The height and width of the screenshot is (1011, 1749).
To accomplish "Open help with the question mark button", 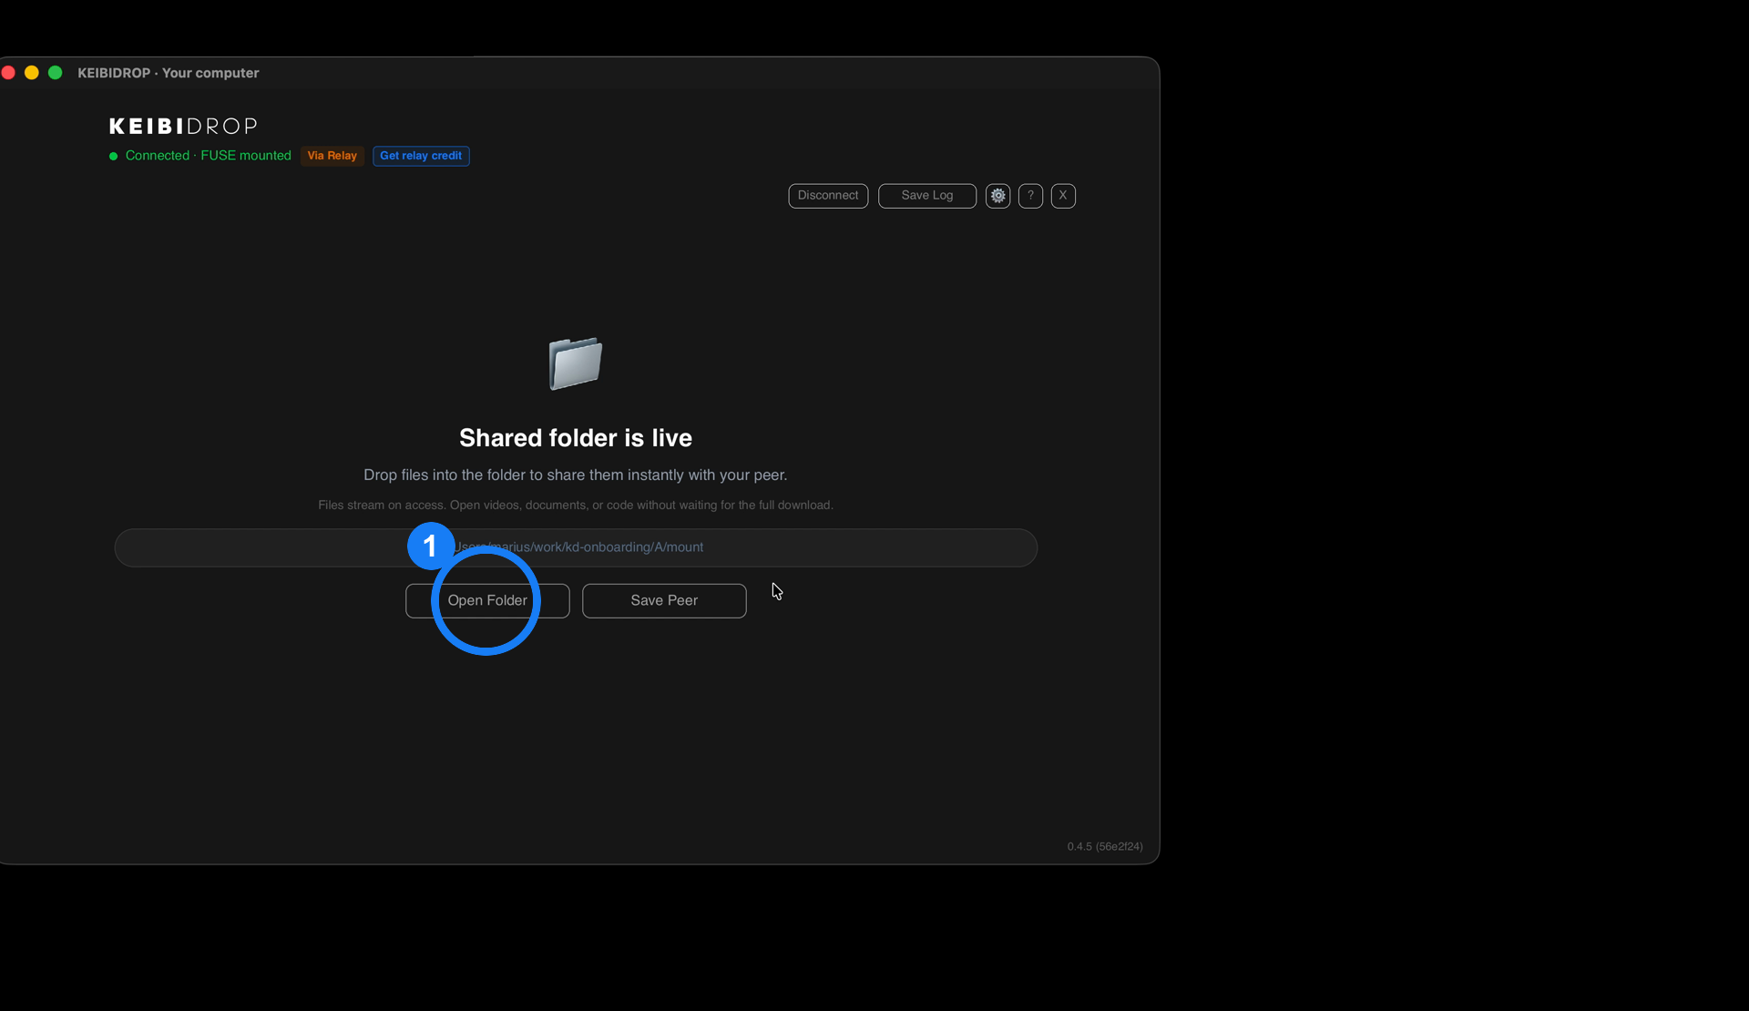I will click(1030, 196).
